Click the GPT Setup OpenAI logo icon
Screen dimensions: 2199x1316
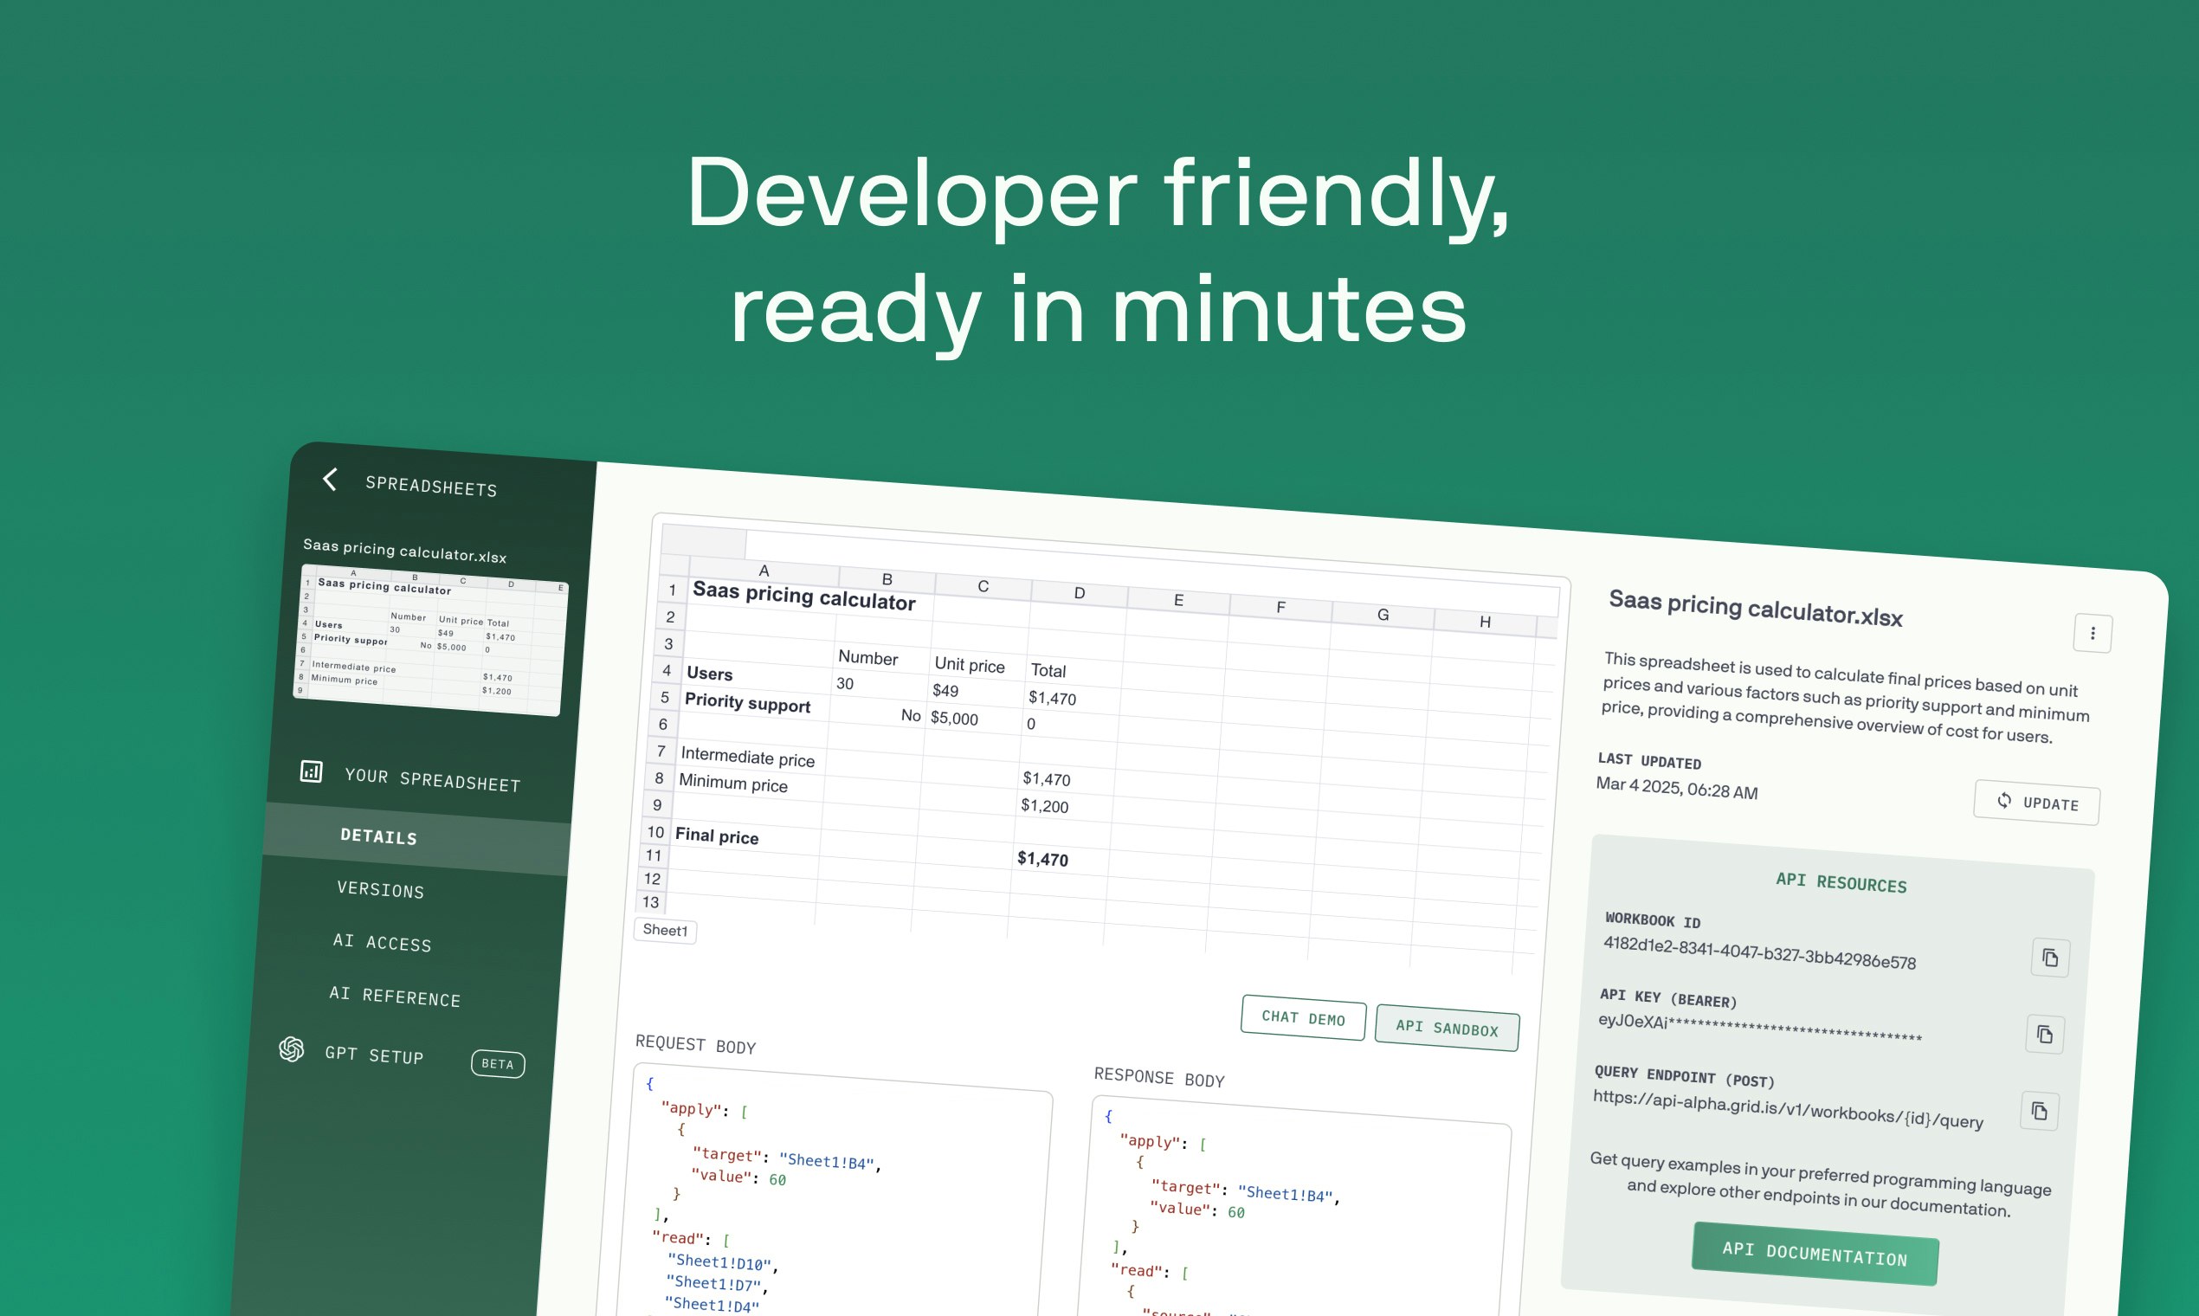(292, 1049)
